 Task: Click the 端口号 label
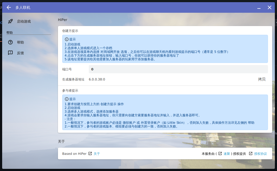(x=67, y=69)
